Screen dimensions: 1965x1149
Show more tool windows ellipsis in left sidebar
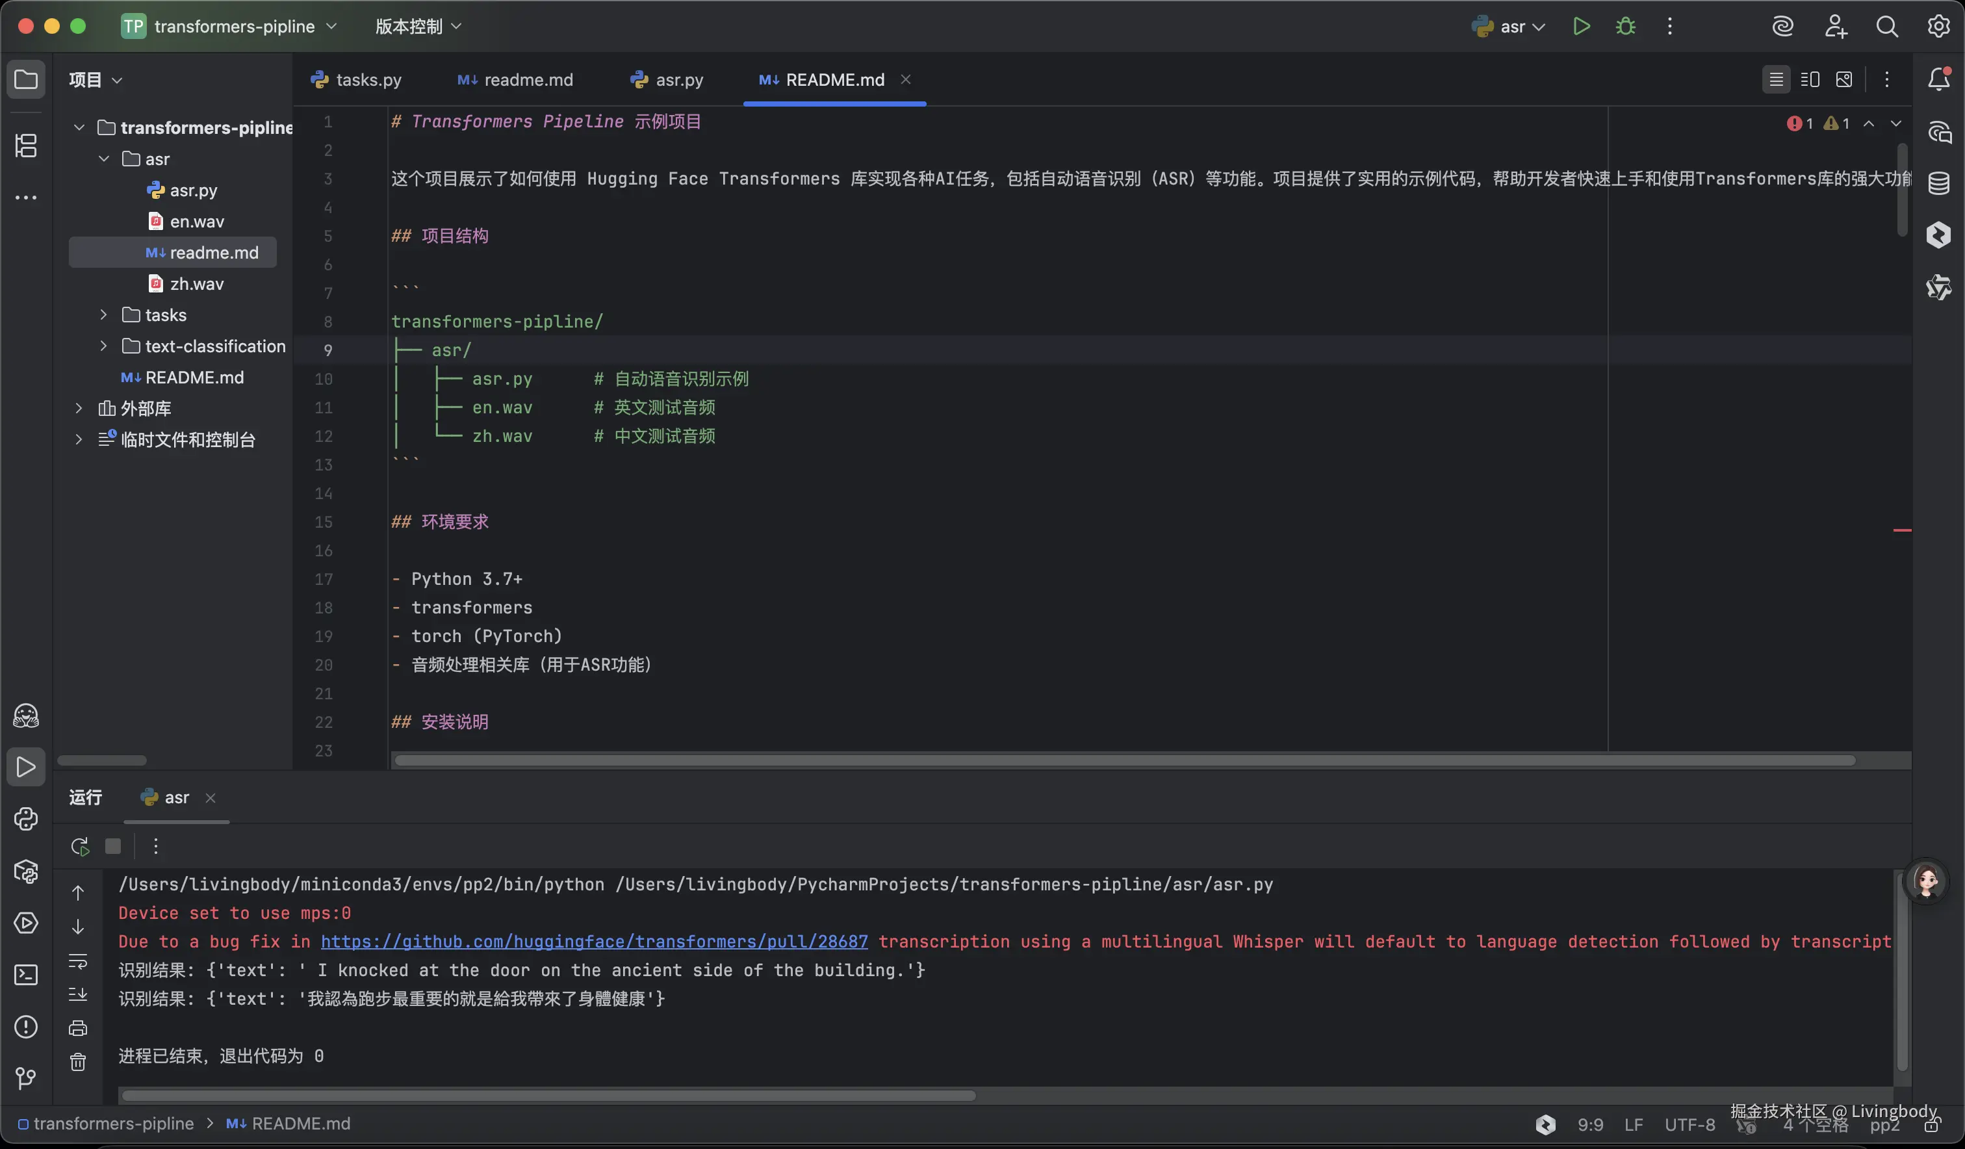(26, 198)
